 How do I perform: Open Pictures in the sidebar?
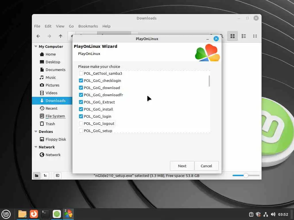click(x=52, y=85)
